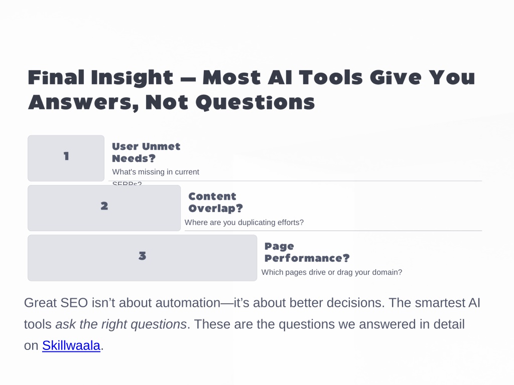The height and width of the screenshot is (385, 514).
Task: Click 'What's missing in current' subtext
Action: [x=156, y=172]
